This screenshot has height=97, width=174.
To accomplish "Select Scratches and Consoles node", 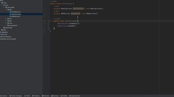I will tap(8, 39).
